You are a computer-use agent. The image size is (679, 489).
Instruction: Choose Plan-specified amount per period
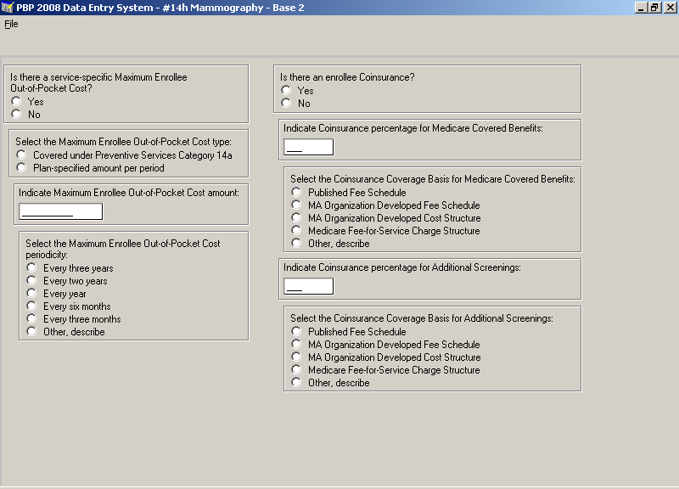pos(21,167)
